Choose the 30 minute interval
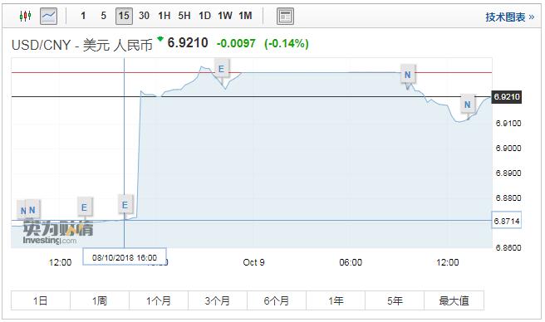This screenshot has height=322, width=545. [144, 16]
